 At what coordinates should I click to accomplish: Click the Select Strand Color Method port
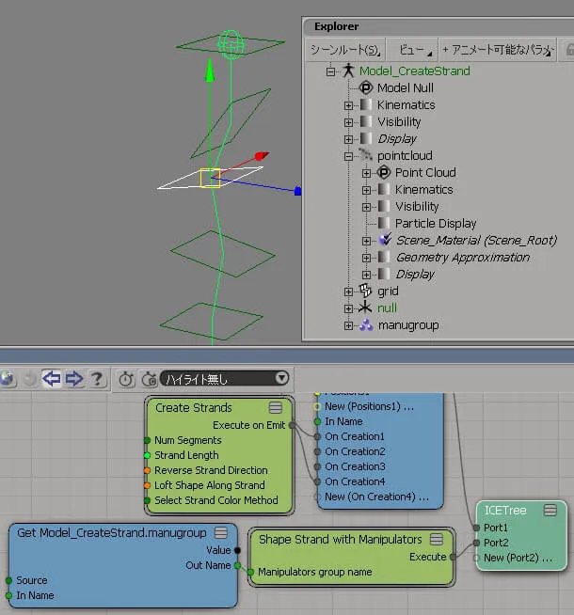coord(147,500)
